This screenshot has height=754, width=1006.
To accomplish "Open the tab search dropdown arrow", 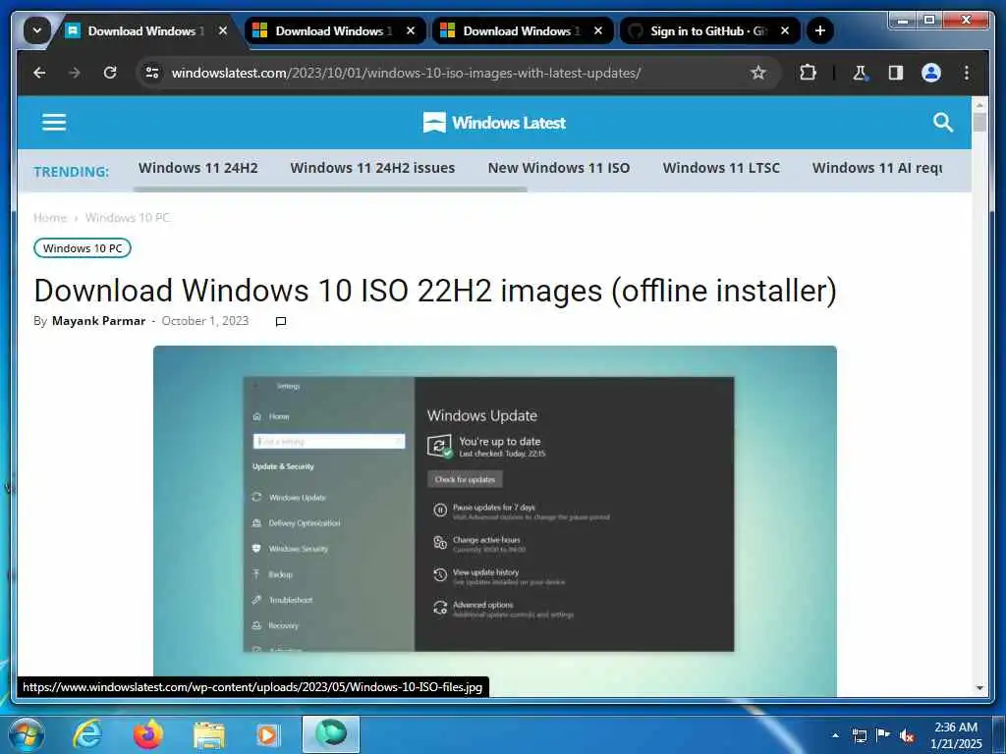I will (37, 30).
